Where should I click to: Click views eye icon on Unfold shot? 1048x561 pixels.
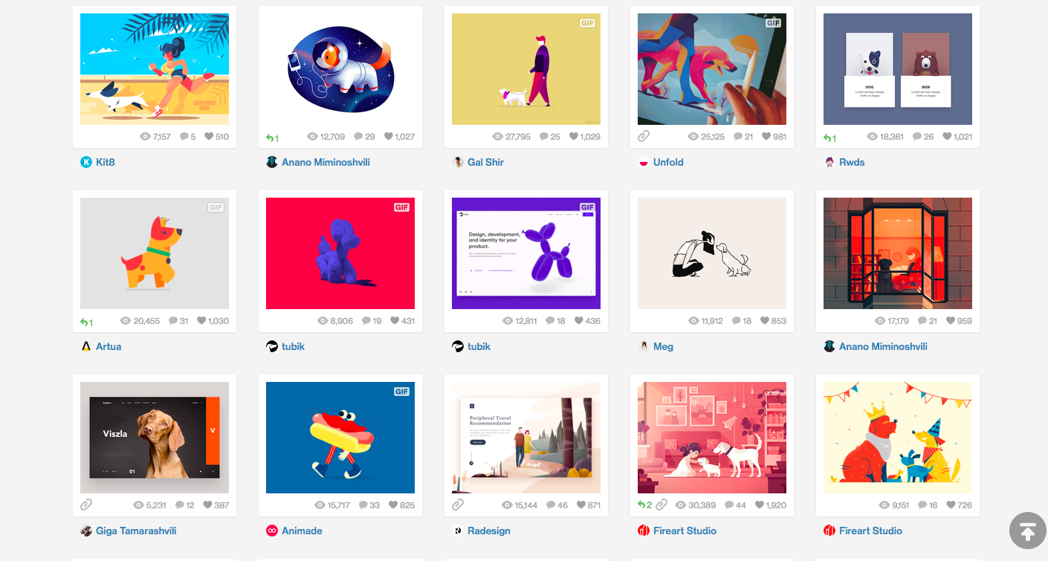(693, 137)
